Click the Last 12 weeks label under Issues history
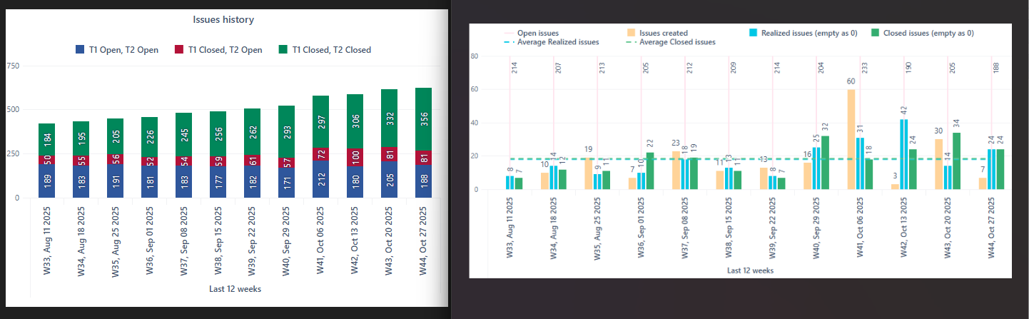1029x319 pixels. [223, 288]
